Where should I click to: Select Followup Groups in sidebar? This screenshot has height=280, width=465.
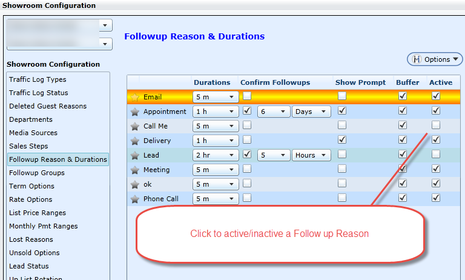tap(36, 173)
